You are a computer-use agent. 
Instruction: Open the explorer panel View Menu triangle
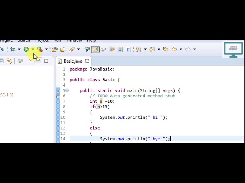[x=31, y=60]
